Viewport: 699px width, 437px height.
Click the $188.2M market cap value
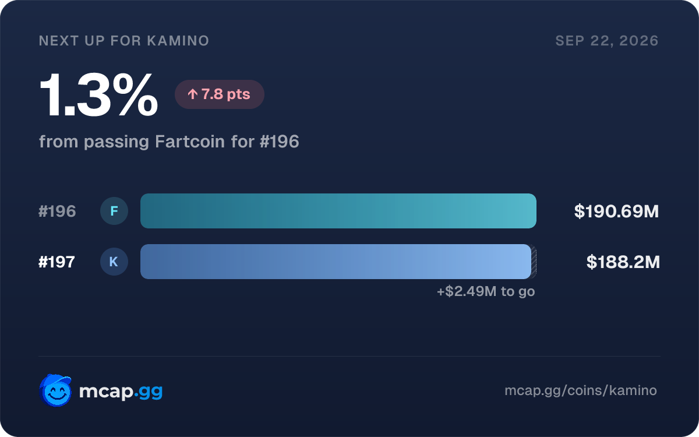[x=623, y=262]
